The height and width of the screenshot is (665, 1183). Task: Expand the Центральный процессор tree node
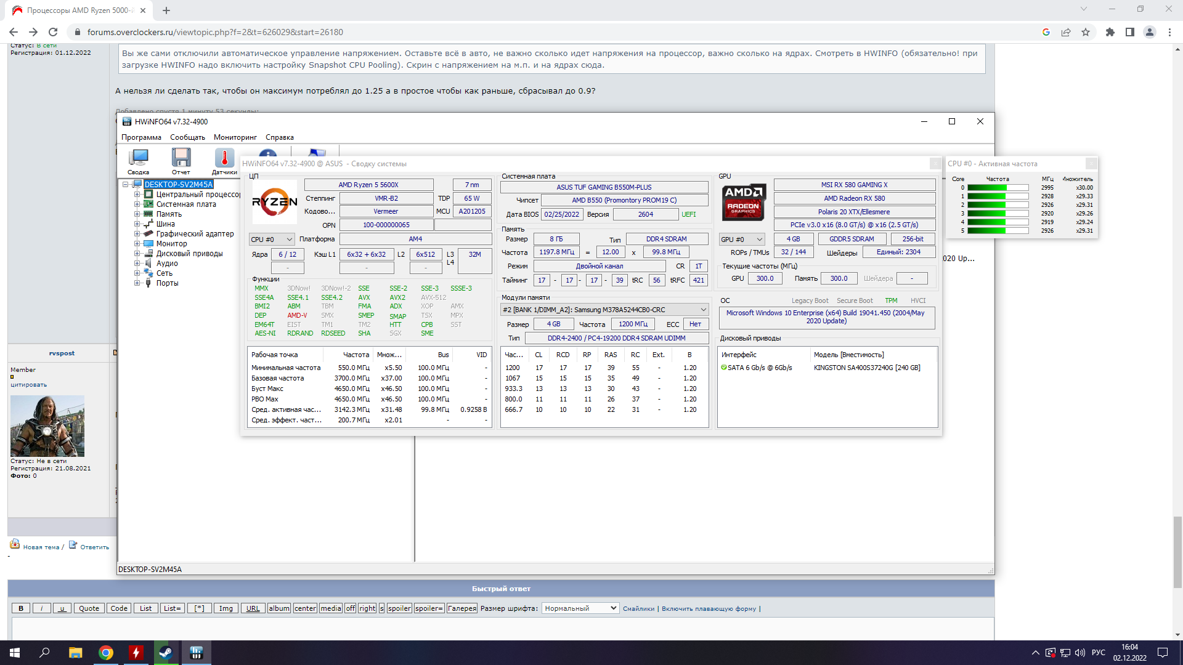(x=137, y=195)
